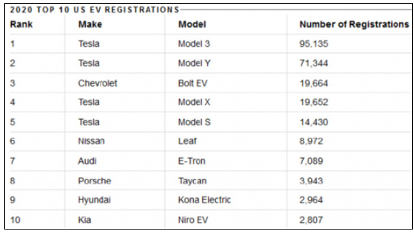The image size is (414, 232).
Task: Click the Model column header
Action: 192,25
